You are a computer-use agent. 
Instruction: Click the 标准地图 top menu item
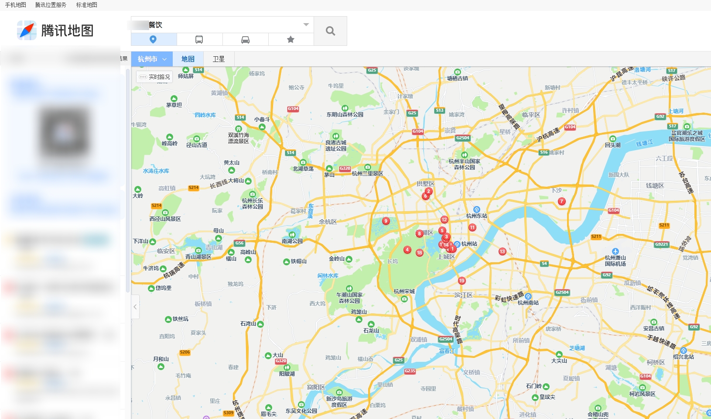point(86,5)
